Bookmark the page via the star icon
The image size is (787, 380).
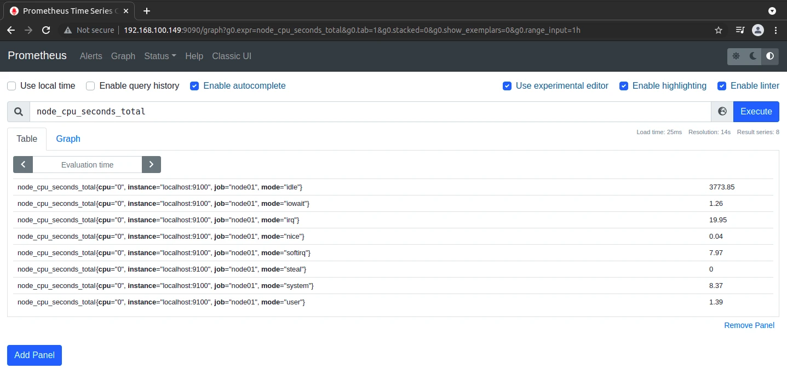tap(718, 30)
